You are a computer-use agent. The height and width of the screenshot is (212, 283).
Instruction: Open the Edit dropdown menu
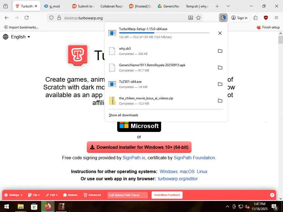click(52, 195)
